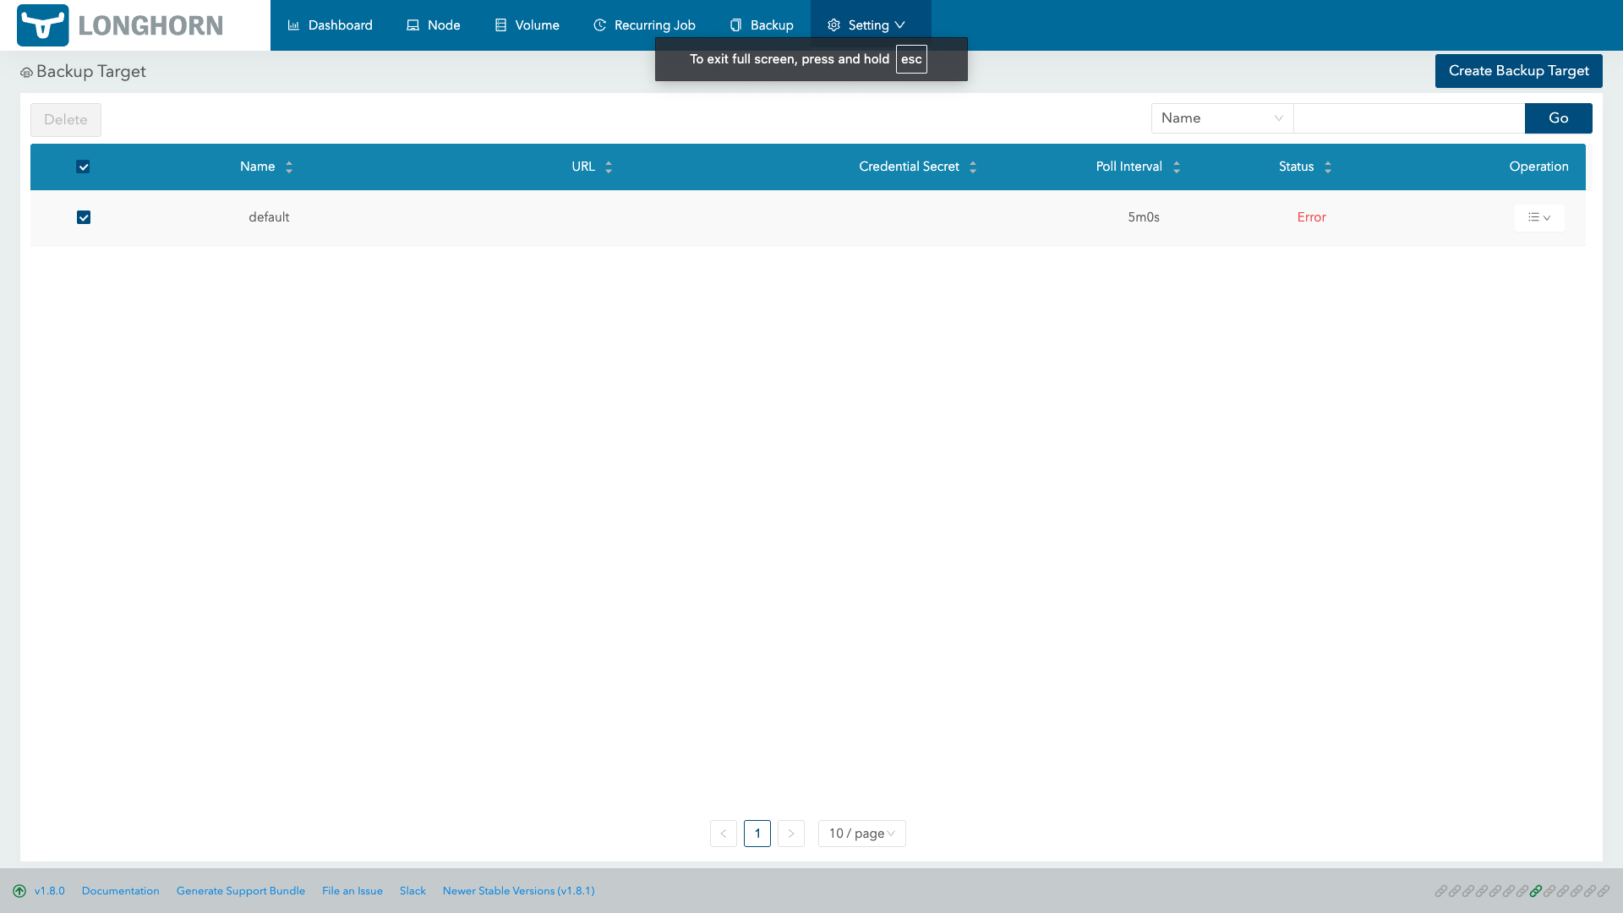
Task: Open the Setting menu in navbar
Action: [x=870, y=25]
